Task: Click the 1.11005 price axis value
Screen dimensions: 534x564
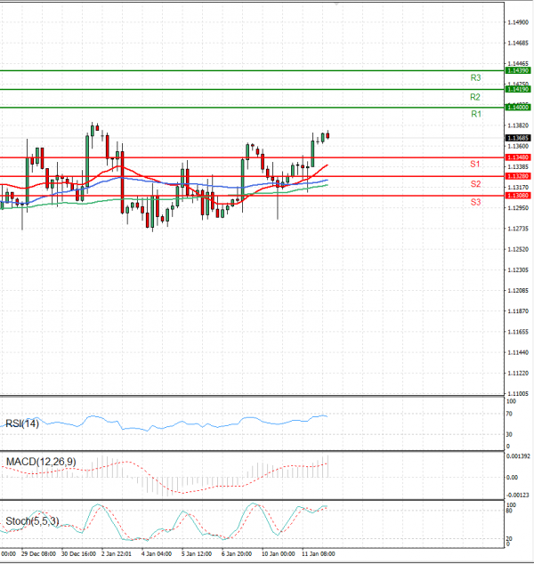Action: coord(518,393)
